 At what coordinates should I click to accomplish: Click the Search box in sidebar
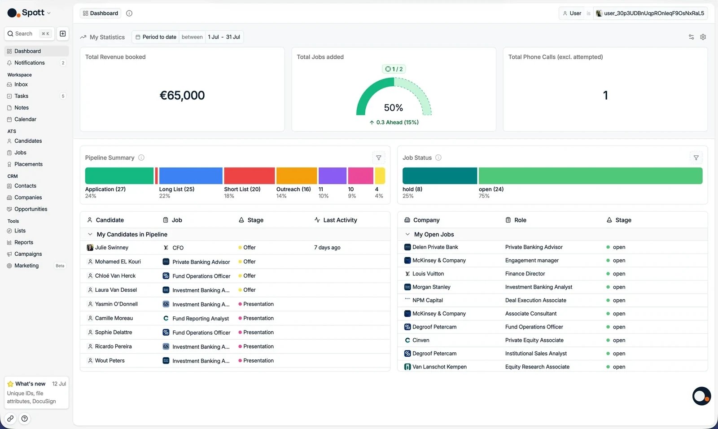pyautogui.click(x=29, y=34)
